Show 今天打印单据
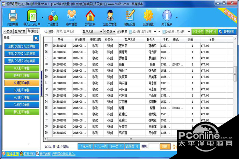 pyautogui.click(x=22, y=68)
